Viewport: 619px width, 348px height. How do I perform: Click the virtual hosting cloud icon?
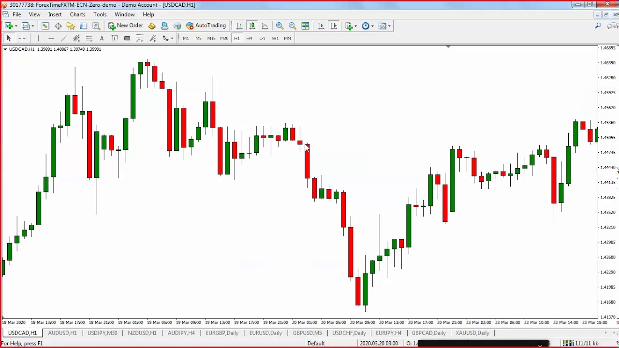pos(164,26)
